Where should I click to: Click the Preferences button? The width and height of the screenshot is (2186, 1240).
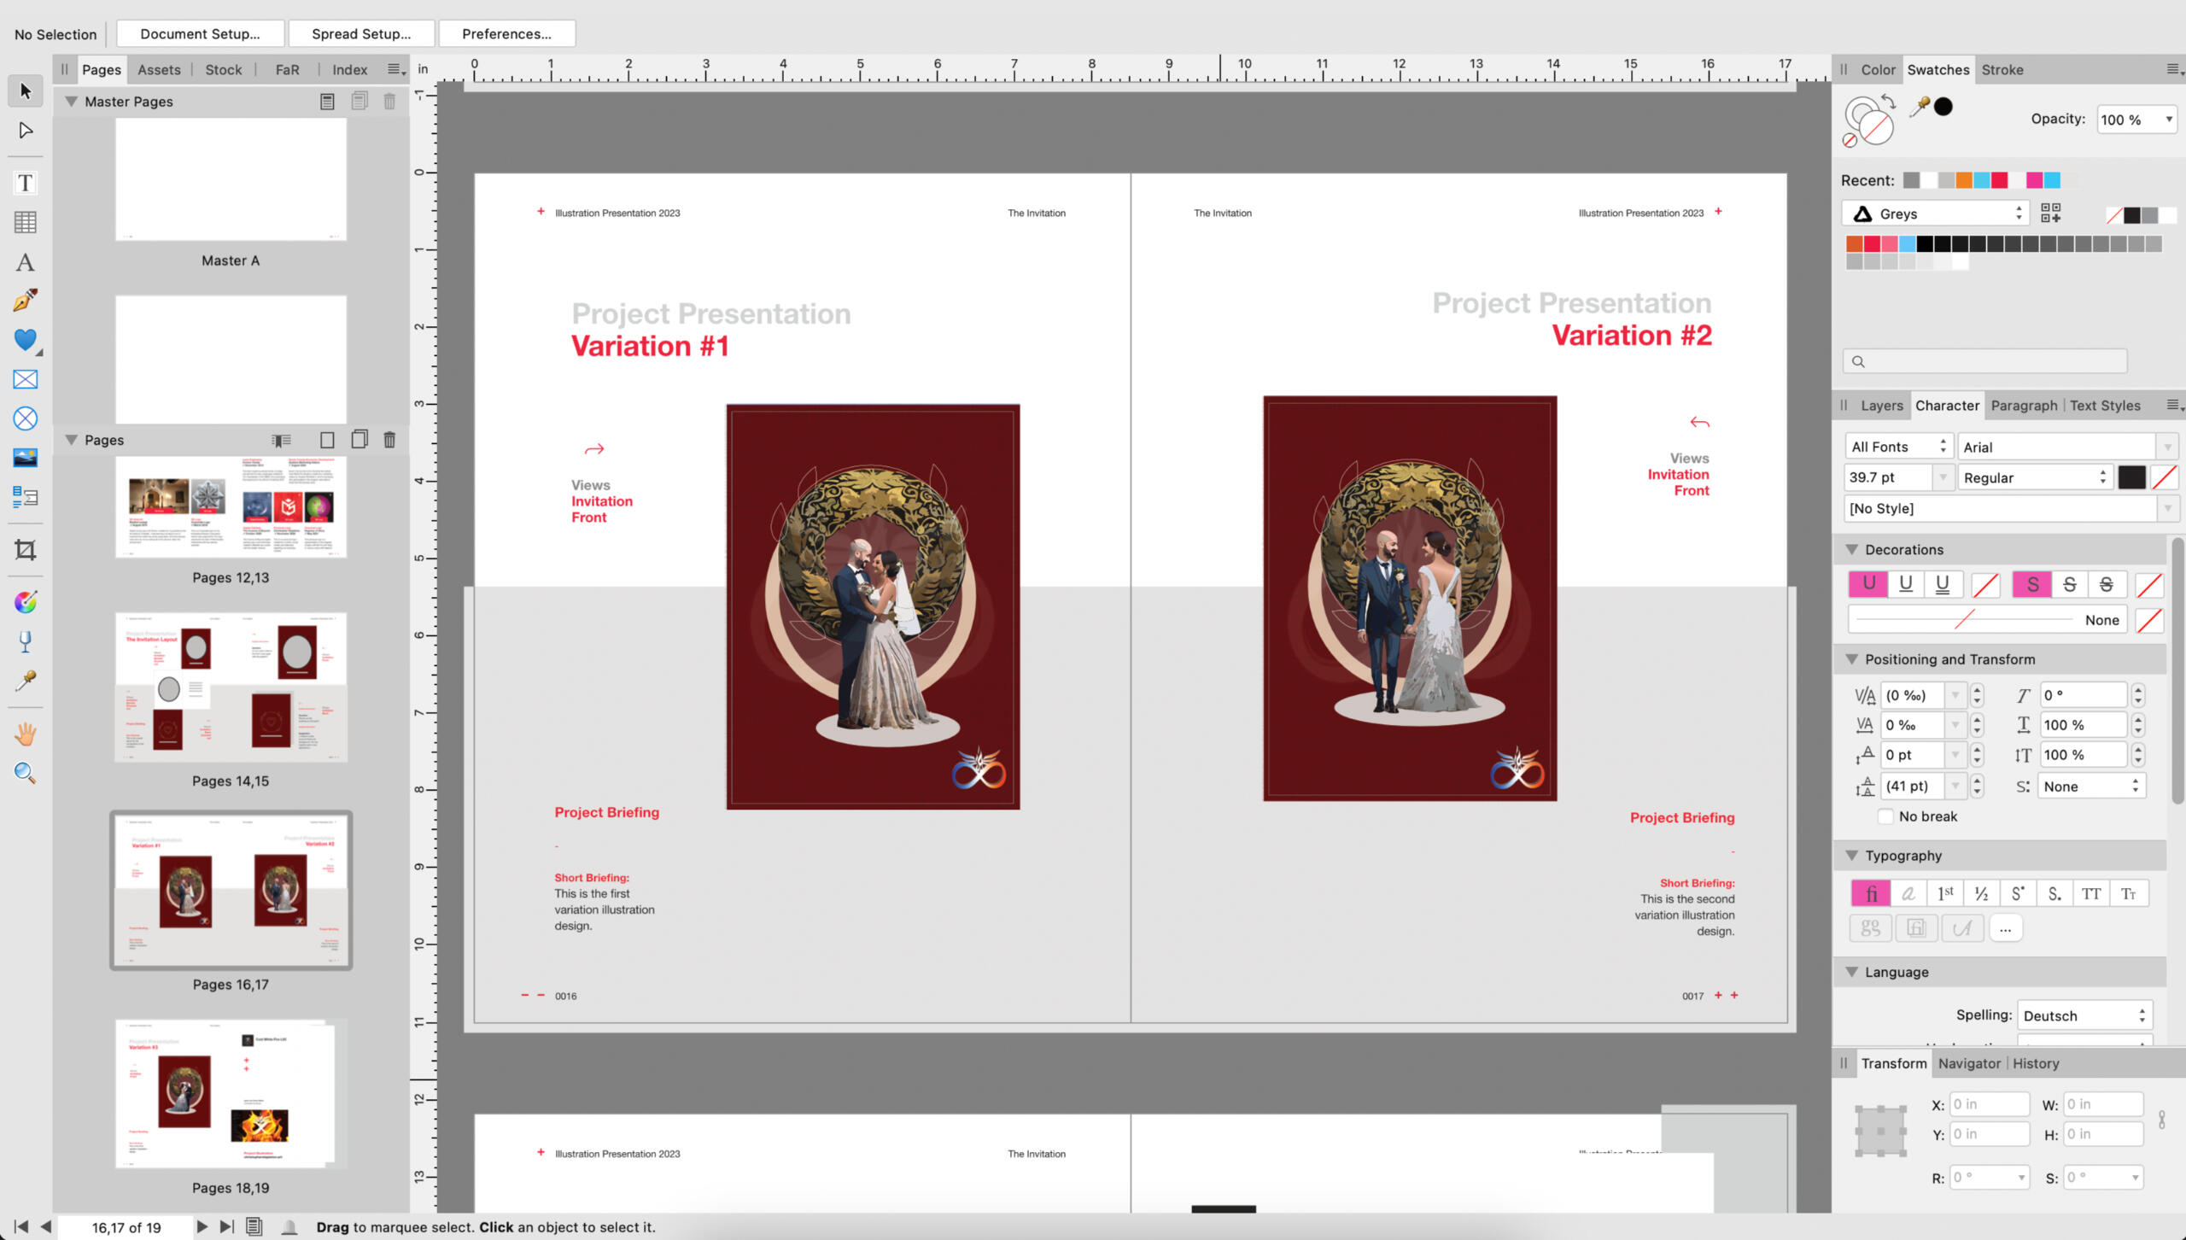506,33
